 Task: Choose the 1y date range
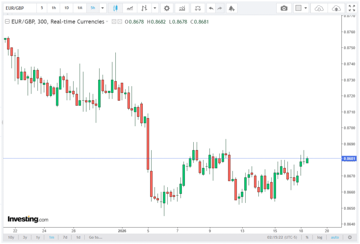click(x=38, y=237)
